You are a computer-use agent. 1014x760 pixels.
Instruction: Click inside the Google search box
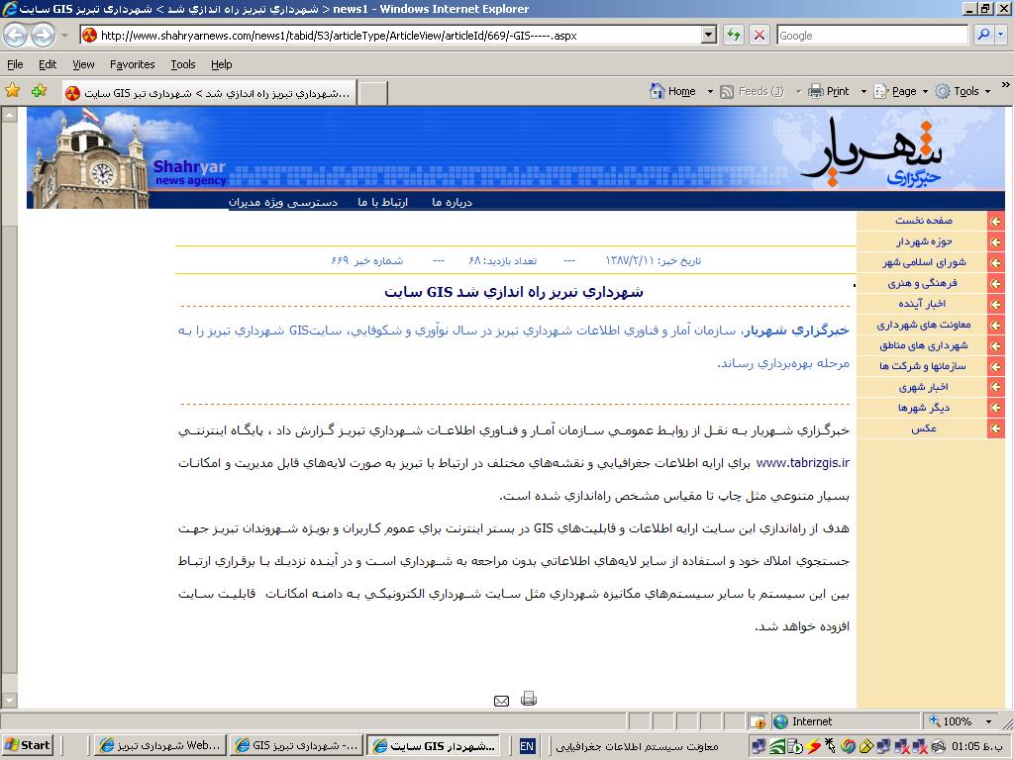tap(871, 35)
